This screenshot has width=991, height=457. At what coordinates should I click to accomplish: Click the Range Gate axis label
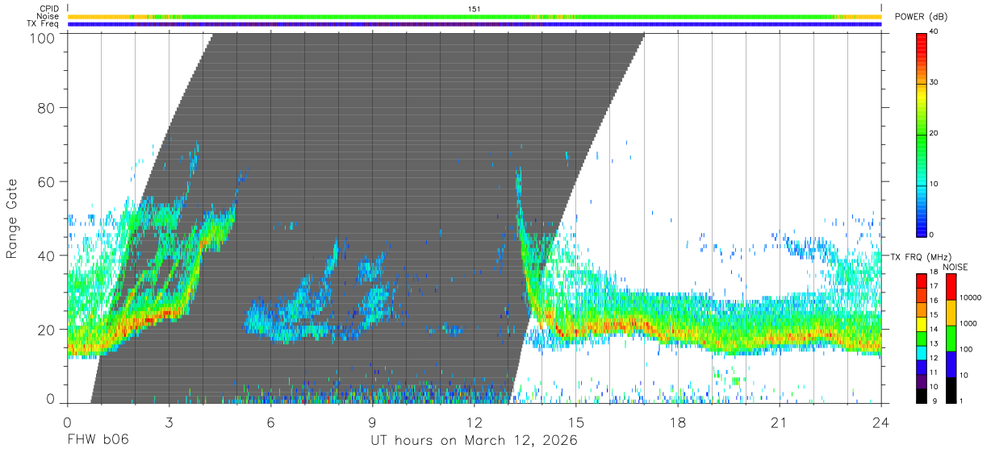[13, 218]
